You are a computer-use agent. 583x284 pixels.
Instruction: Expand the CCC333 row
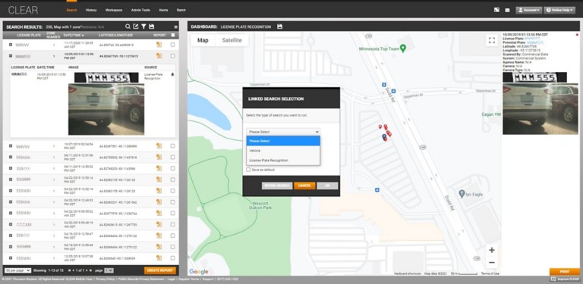11,224
